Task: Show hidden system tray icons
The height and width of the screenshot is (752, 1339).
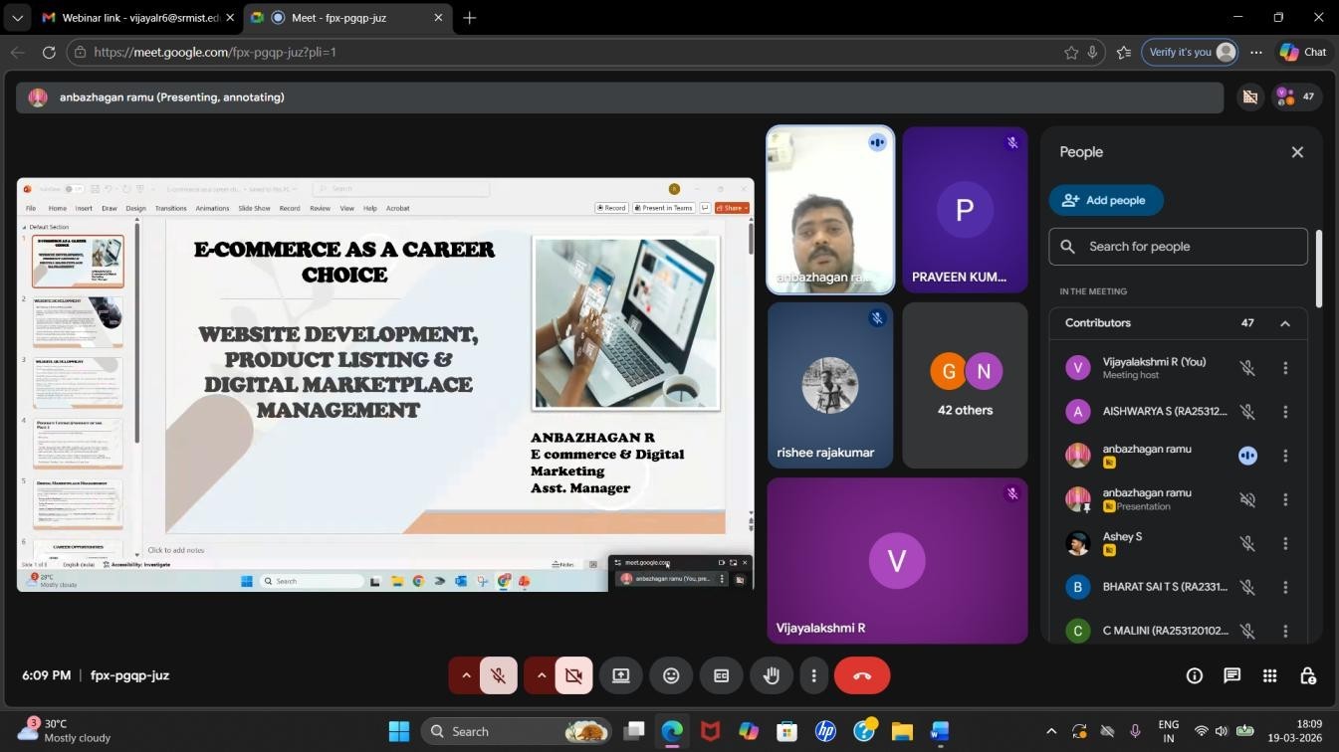Action: (x=1051, y=731)
